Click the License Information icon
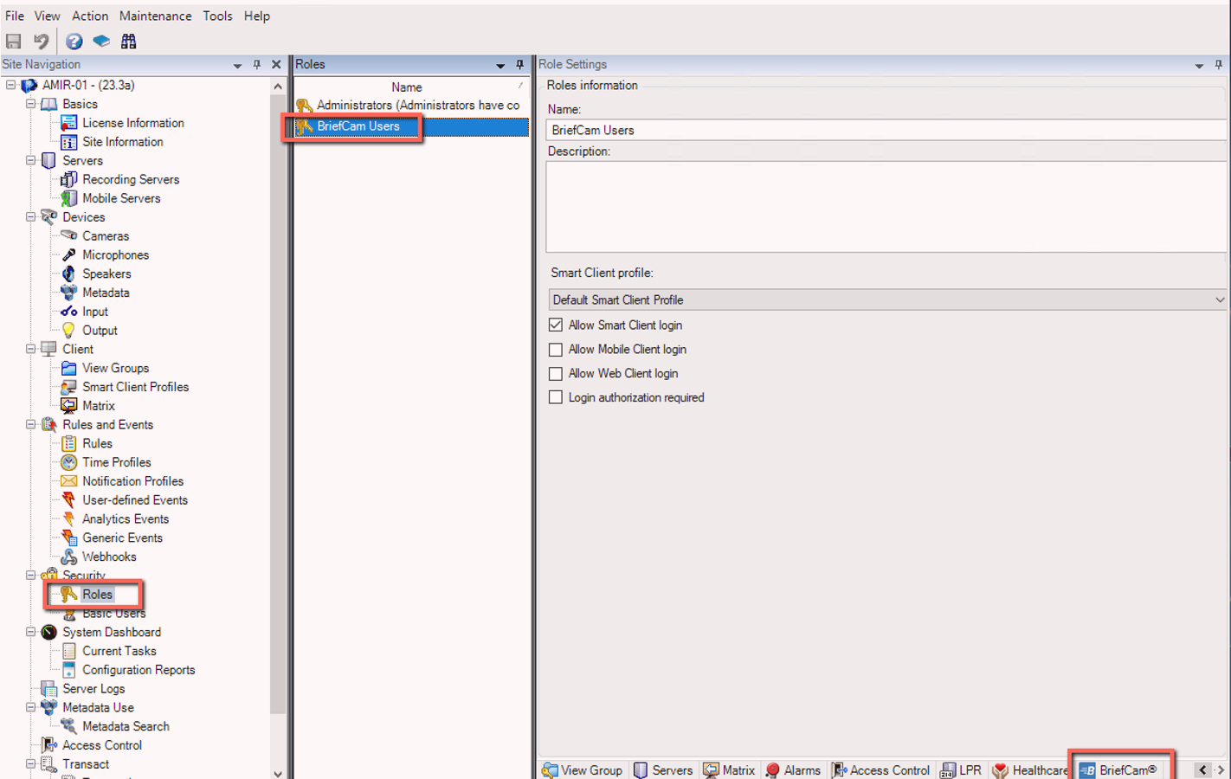The image size is (1231, 779). click(68, 123)
